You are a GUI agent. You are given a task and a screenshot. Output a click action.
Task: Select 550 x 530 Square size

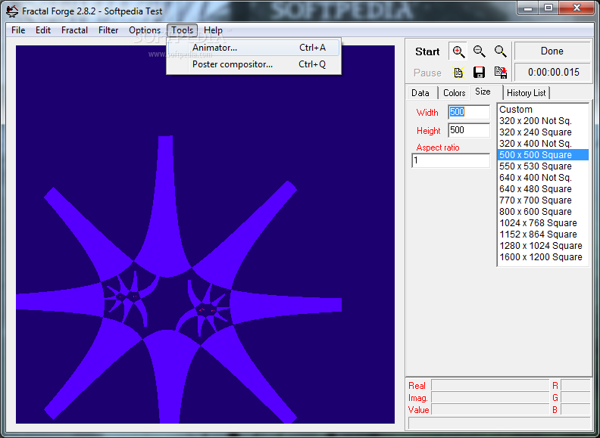point(542,166)
